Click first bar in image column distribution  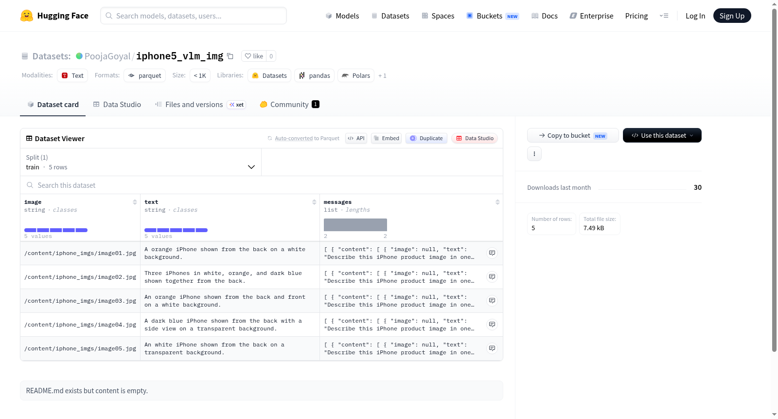click(x=30, y=230)
